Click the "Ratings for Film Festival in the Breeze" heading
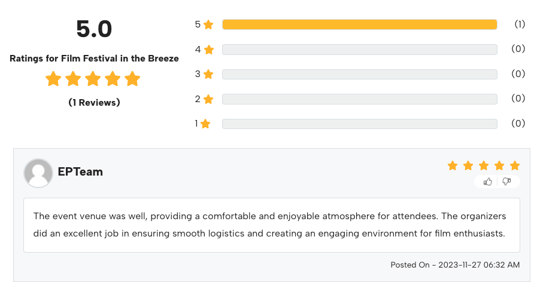 point(94,59)
